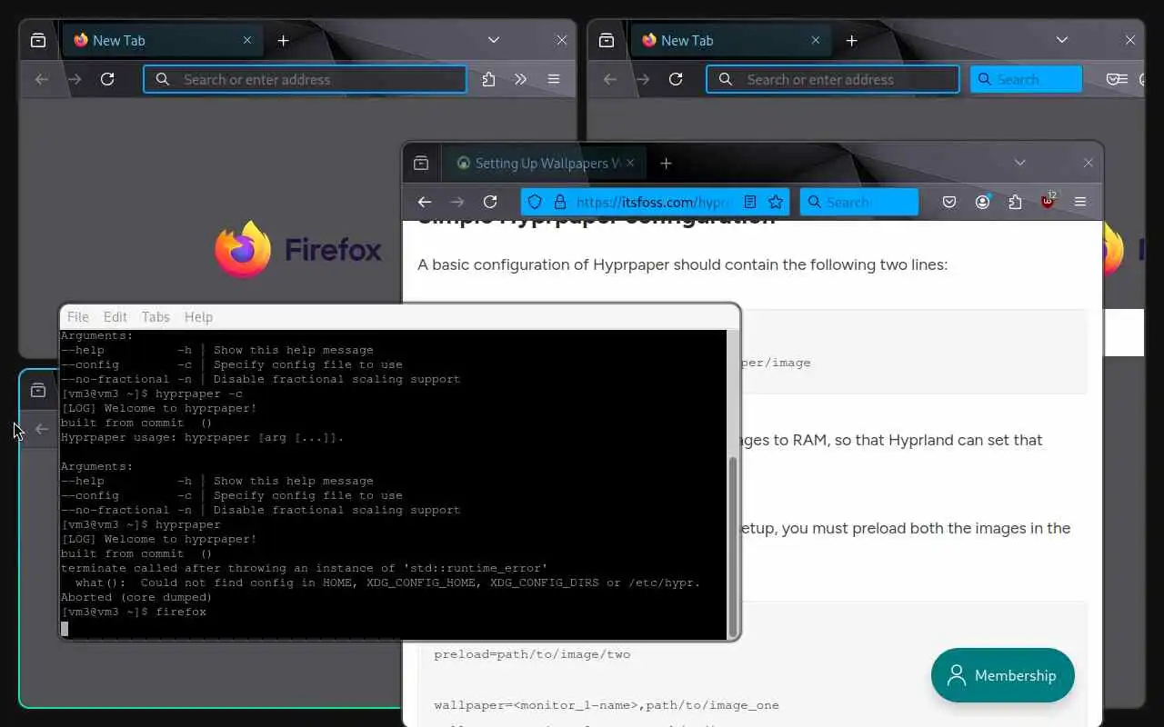Bookmark the itsfoss page with star
Image resolution: width=1164 pixels, height=727 pixels.
click(x=776, y=202)
